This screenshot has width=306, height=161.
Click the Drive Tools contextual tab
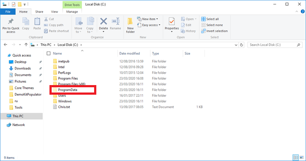pos(72,5)
